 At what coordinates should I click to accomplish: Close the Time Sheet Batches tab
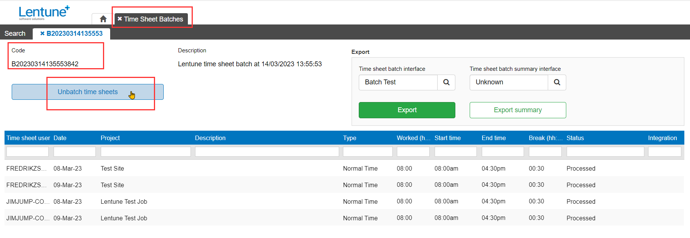[x=120, y=19]
